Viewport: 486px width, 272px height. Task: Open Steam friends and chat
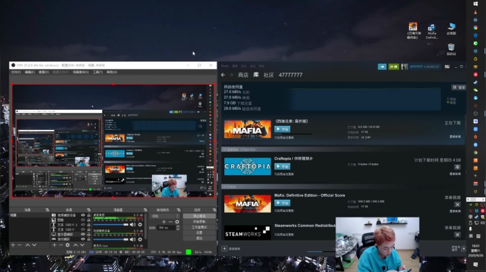coord(459,248)
